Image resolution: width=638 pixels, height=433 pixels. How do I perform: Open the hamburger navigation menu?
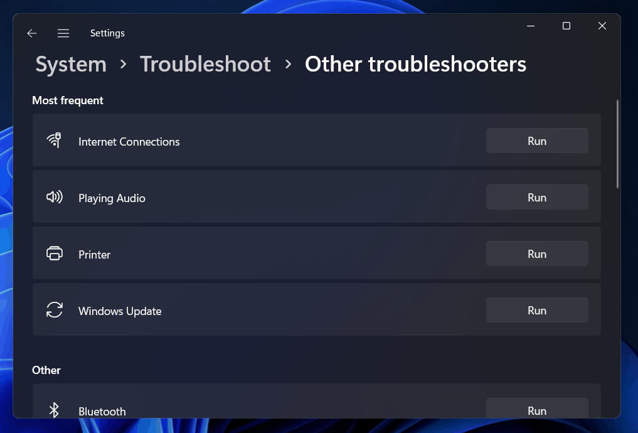click(x=63, y=33)
